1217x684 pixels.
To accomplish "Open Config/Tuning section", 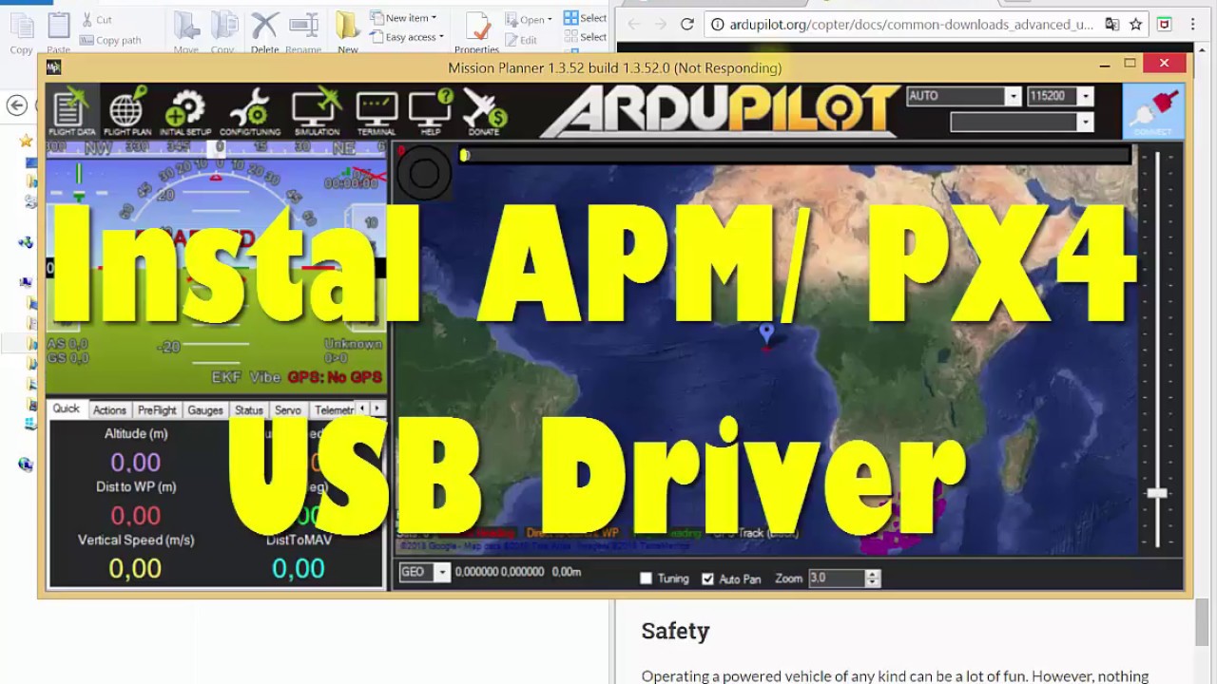I will click(249, 111).
